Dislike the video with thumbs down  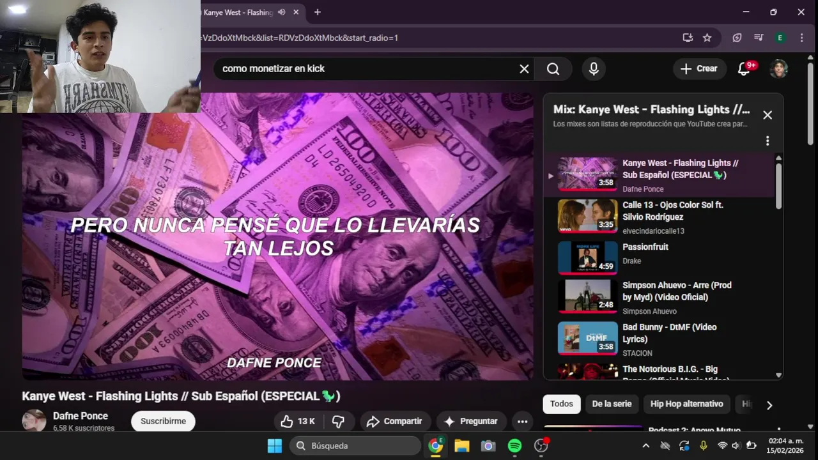tap(339, 421)
